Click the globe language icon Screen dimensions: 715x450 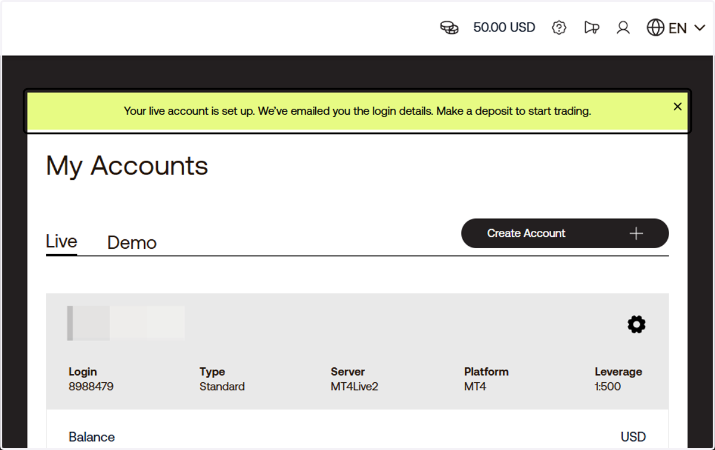[655, 27]
